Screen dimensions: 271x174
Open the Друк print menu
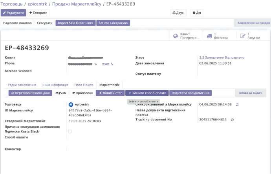pyautogui.click(x=178, y=13)
